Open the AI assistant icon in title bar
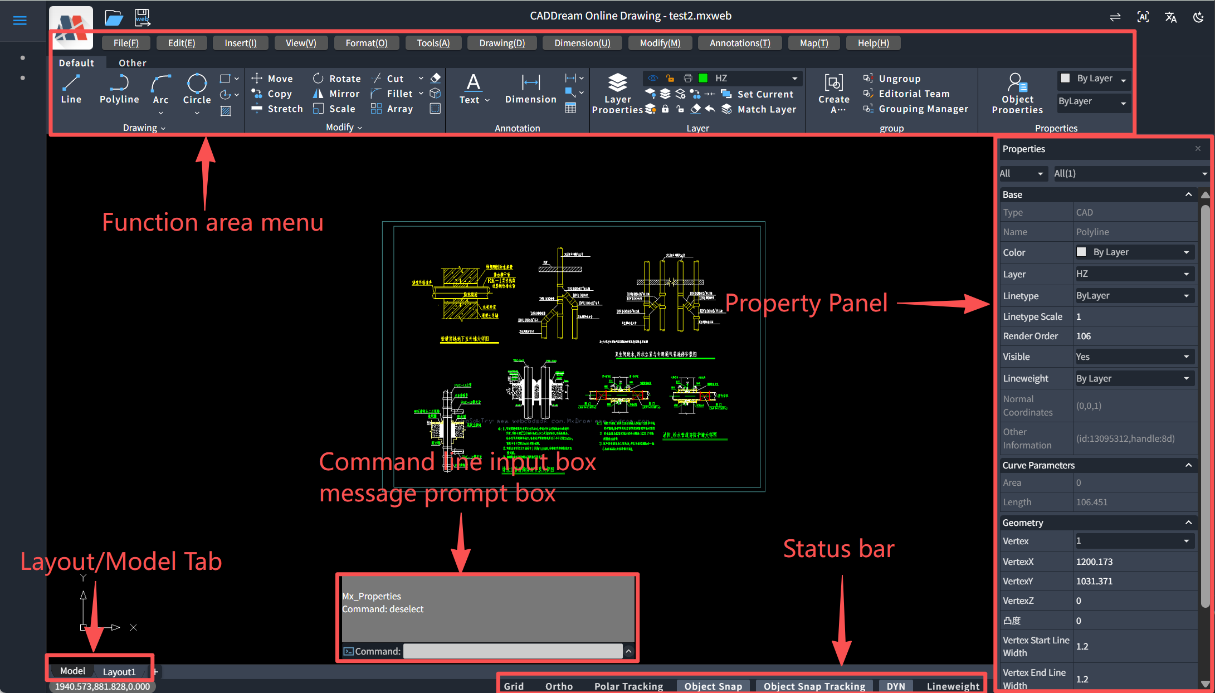This screenshot has width=1215, height=693. pyautogui.click(x=1143, y=17)
